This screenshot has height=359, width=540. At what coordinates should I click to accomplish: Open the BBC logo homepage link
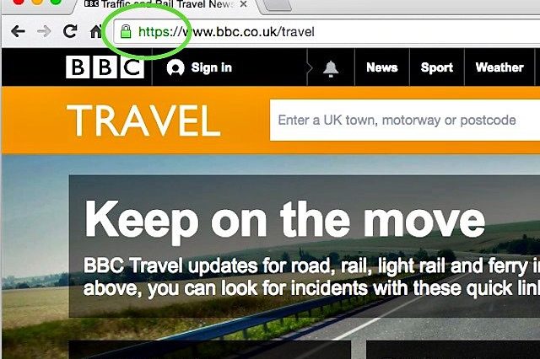[105, 67]
